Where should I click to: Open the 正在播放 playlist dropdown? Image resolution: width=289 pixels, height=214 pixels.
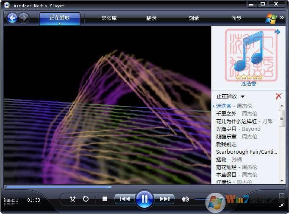click(231, 96)
